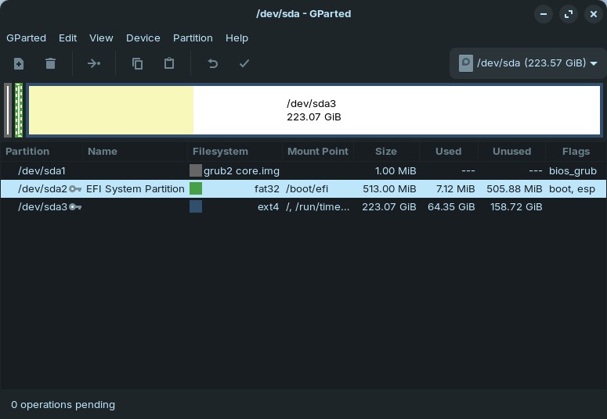The width and height of the screenshot is (607, 419).
Task: Click the 223.07 GiB size cell in sda3 row
Action: tap(389, 207)
